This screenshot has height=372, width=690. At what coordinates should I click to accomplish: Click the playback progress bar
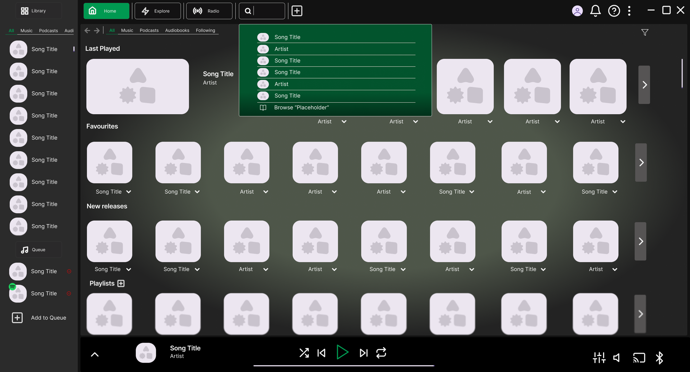click(x=344, y=366)
